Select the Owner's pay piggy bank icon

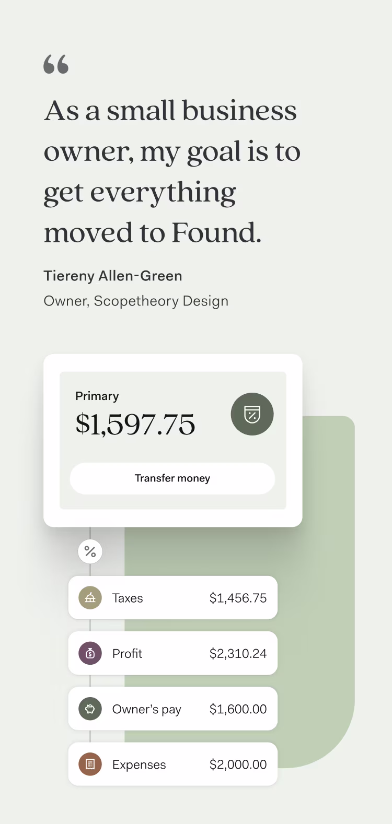pos(90,709)
